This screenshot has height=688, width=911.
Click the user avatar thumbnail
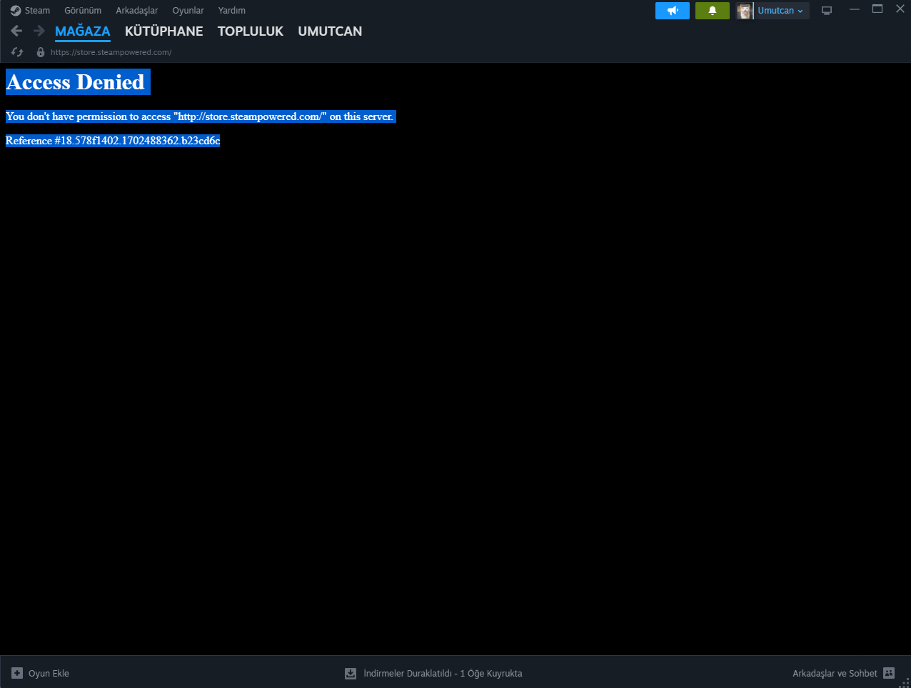point(745,11)
